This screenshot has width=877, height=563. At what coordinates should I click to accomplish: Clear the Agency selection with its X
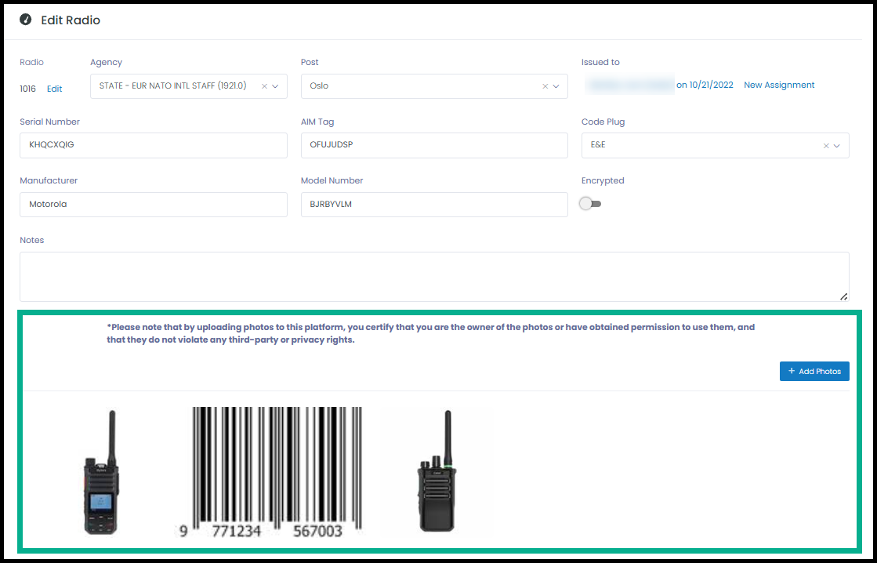point(265,86)
